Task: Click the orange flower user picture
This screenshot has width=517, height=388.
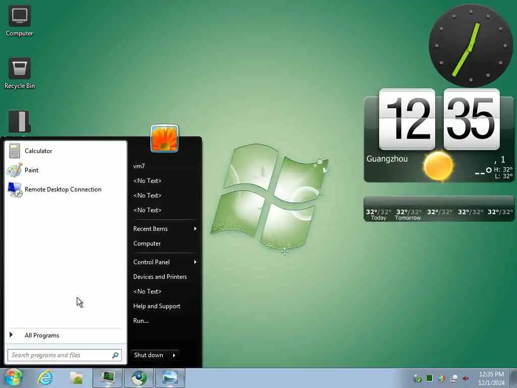Action: point(165,138)
